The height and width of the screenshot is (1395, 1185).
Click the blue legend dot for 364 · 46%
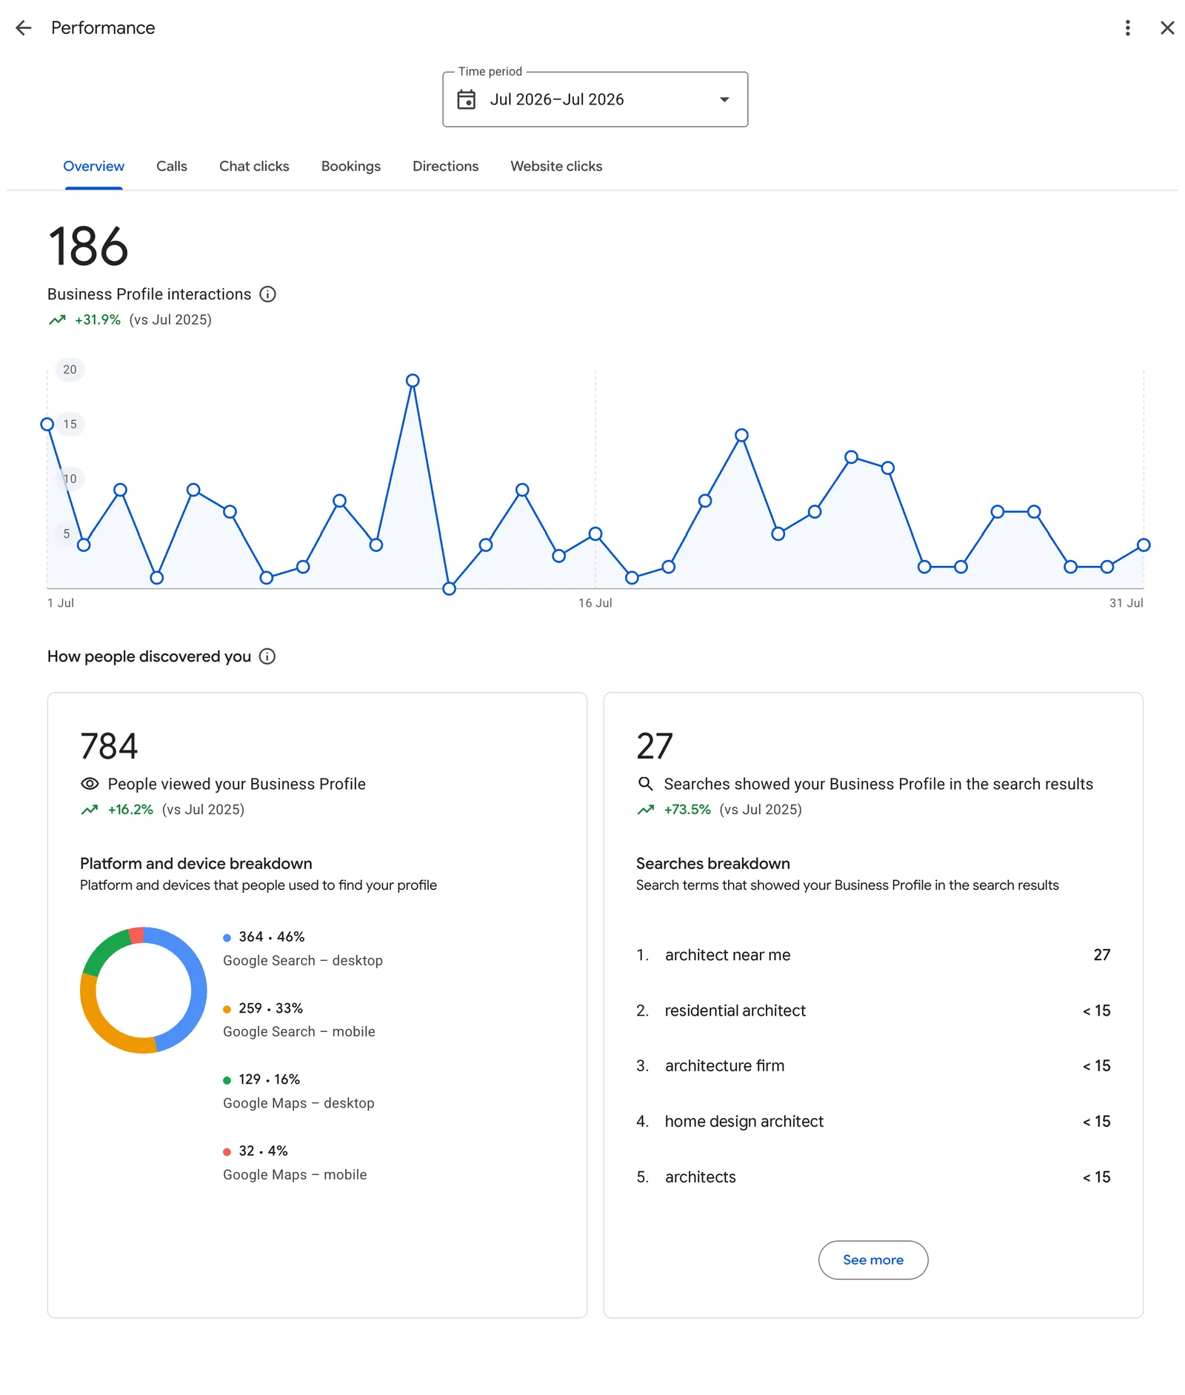pyautogui.click(x=227, y=938)
